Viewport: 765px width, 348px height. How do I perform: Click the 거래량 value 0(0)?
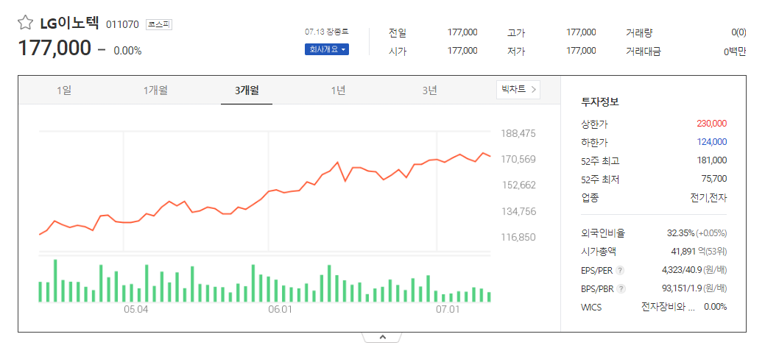point(738,32)
